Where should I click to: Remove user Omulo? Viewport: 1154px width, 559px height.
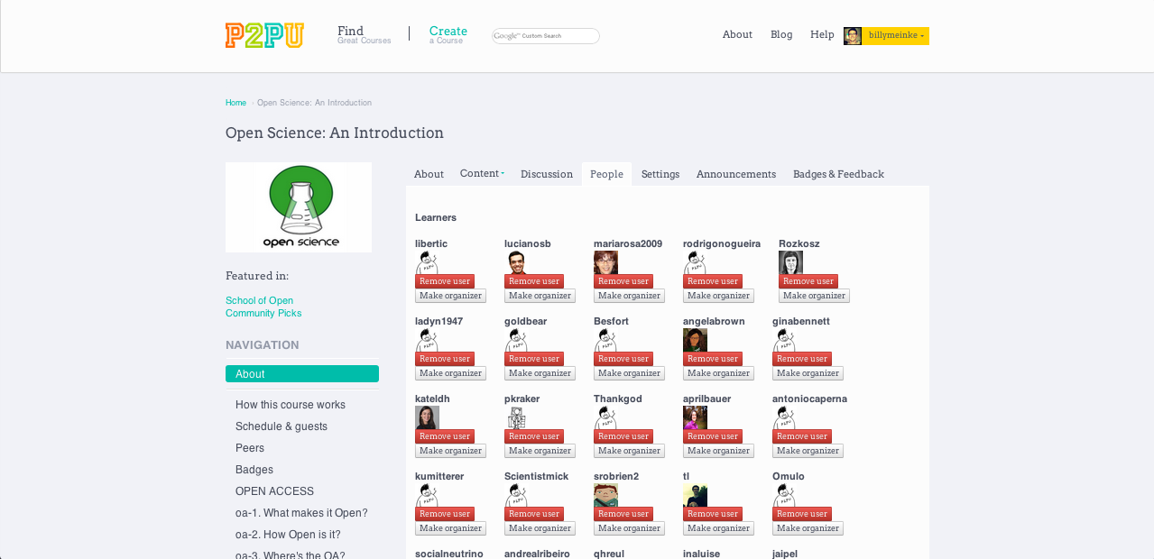(x=802, y=514)
